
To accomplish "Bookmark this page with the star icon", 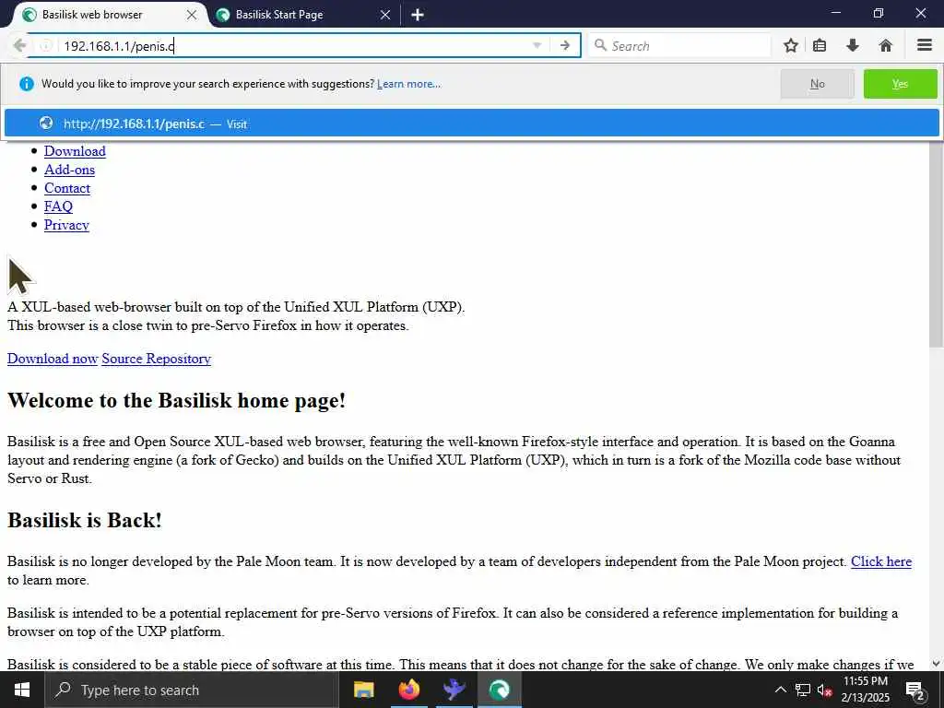I will 790,45.
